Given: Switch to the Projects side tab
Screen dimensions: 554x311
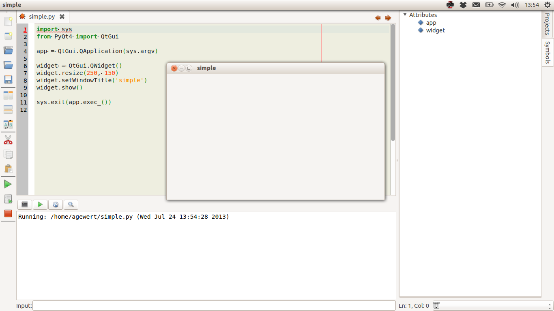Looking at the screenshot, I should (548, 24).
